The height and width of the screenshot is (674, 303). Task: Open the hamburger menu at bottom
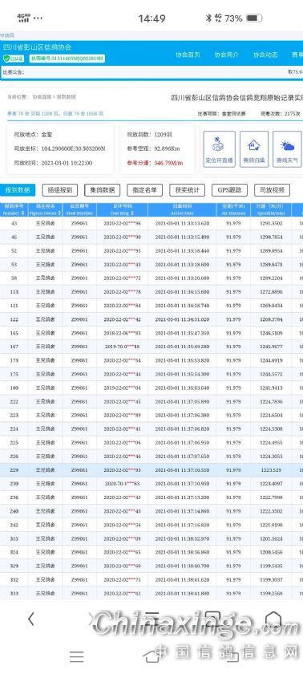tap(76, 656)
